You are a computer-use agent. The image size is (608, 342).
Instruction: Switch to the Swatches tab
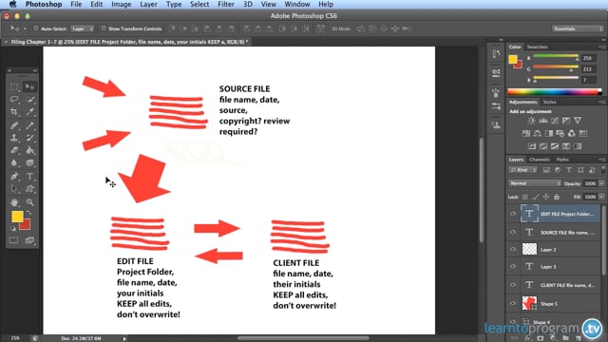point(537,47)
